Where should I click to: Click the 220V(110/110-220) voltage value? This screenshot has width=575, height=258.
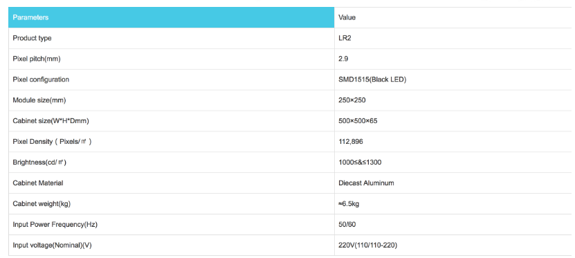tap(368, 245)
